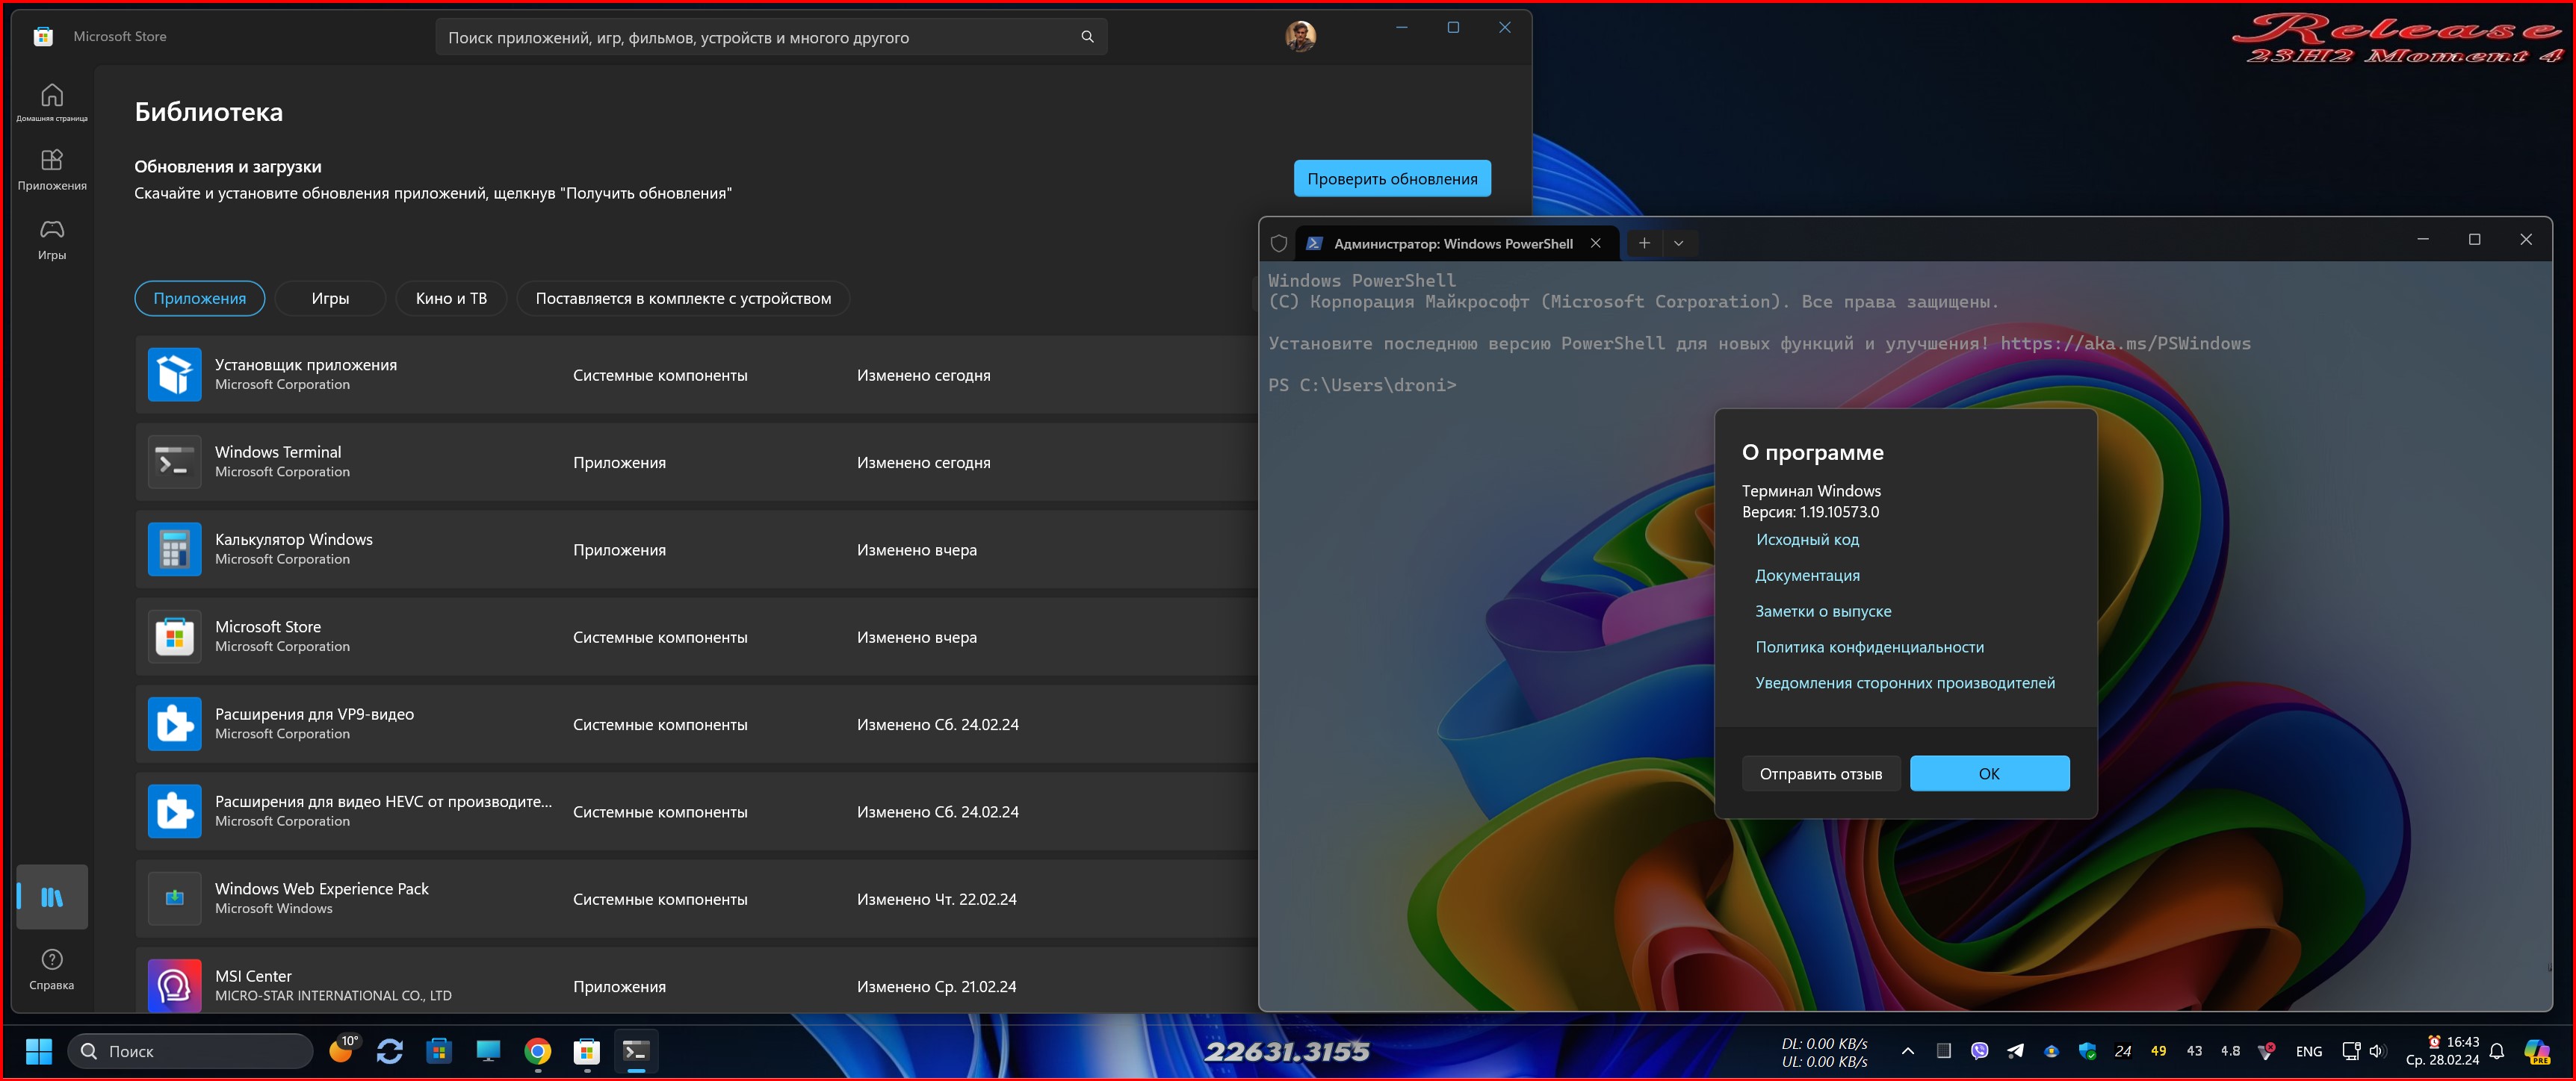Show hidden tray icons chevron
The height and width of the screenshot is (1081, 2576).
click(1907, 1050)
